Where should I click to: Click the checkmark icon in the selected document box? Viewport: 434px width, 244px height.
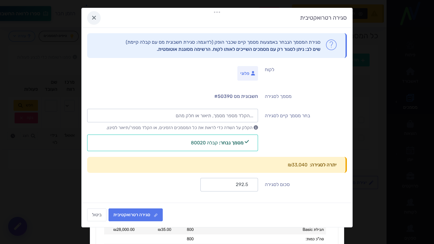point(247,142)
